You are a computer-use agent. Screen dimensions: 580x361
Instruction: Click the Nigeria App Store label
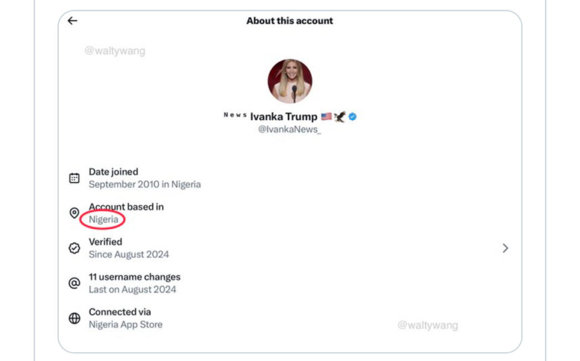(x=126, y=324)
